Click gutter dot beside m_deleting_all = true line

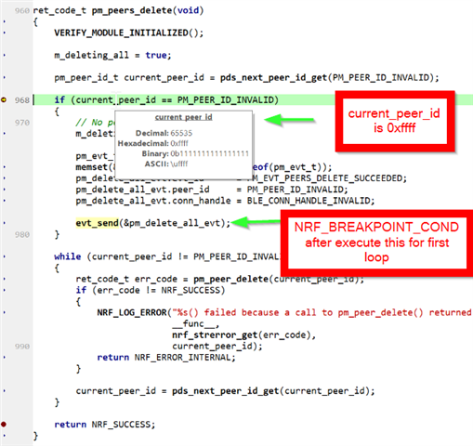[x=5, y=55]
